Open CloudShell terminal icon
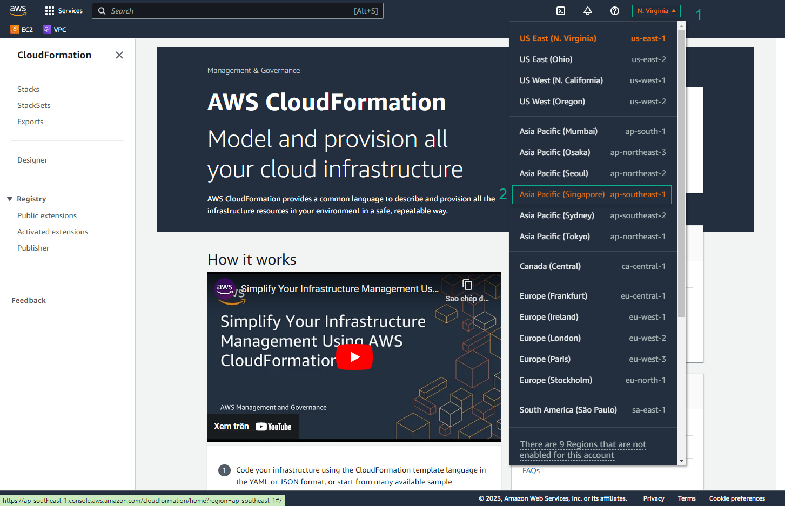Image resolution: width=785 pixels, height=506 pixels. click(561, 11)
